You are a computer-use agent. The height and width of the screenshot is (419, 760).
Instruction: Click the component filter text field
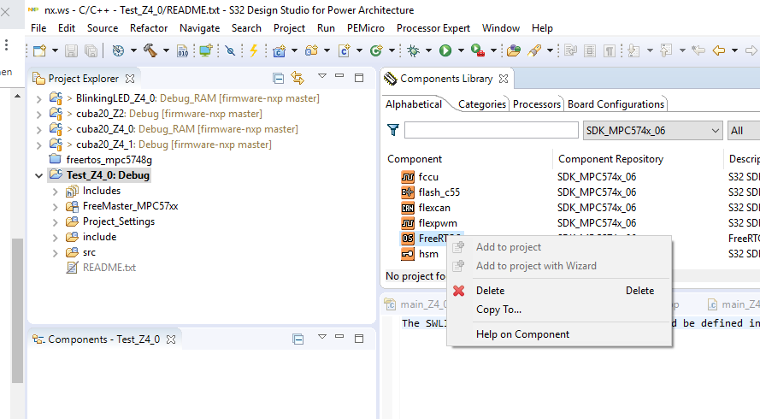click(x=491, y=131)
